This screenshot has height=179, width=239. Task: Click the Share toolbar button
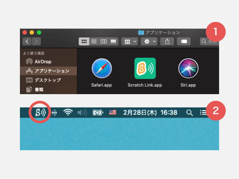tap(167, 41)
